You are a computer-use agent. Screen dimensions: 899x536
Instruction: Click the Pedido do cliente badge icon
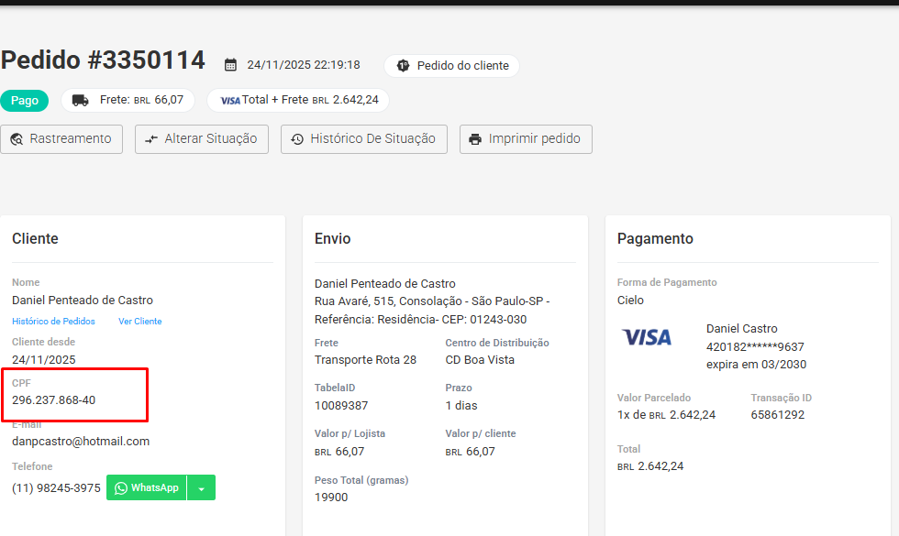click(402, 66)
